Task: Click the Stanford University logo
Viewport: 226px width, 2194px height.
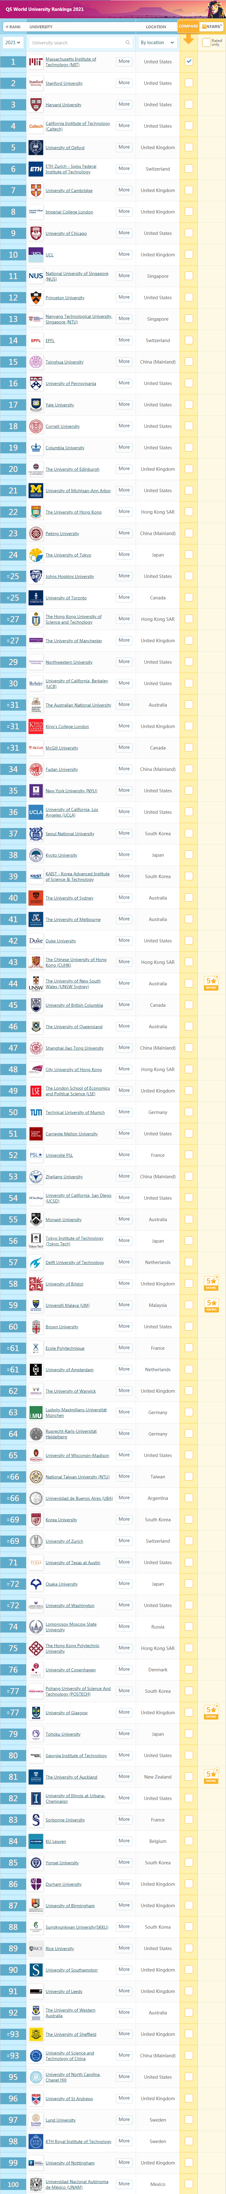Action: [x=36, y=84]
